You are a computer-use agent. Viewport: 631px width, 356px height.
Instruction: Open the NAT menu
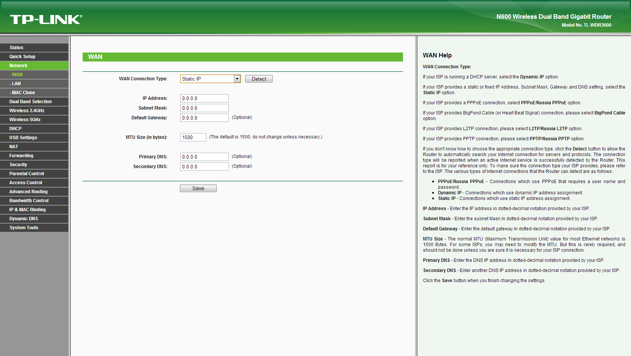34,147
